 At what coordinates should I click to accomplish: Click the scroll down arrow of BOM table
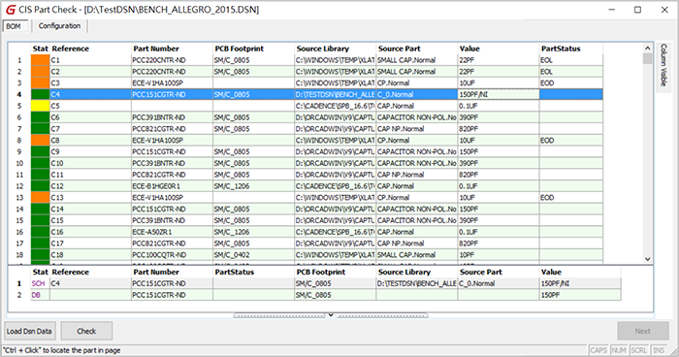pyautogui.click(x=647, y=259)
